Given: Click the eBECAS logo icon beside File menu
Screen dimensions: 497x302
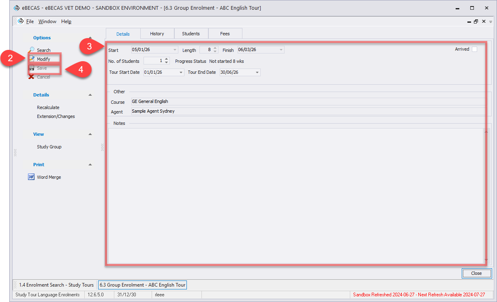Looking at the screenshot, I should (21, 21).
